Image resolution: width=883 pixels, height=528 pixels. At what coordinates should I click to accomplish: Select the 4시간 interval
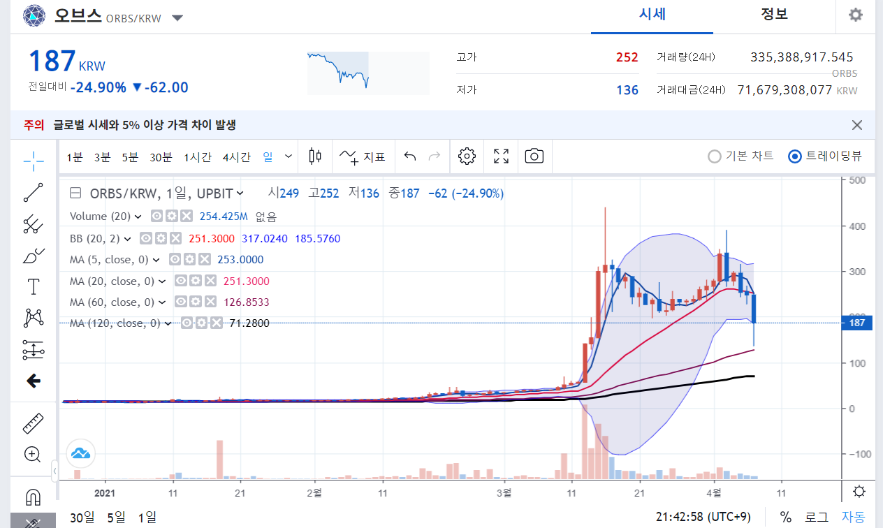click(236, 157)
